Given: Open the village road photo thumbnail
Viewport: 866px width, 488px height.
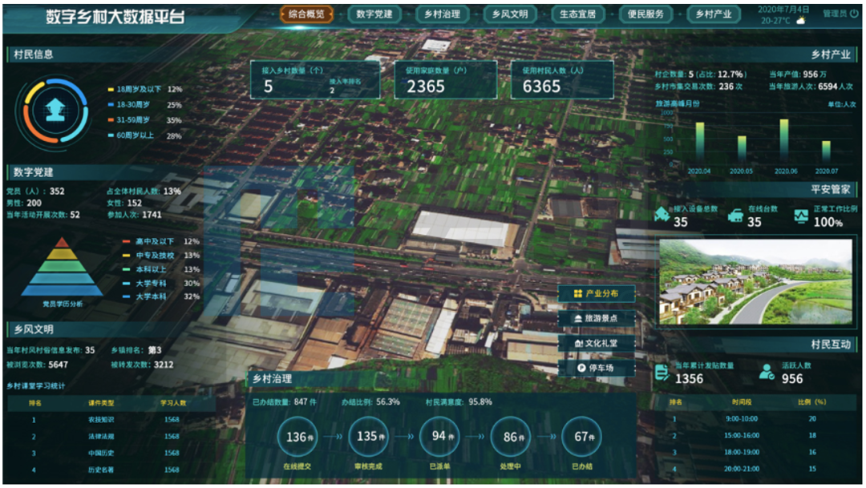Looking at the screenshot, I should click(755, 280).
